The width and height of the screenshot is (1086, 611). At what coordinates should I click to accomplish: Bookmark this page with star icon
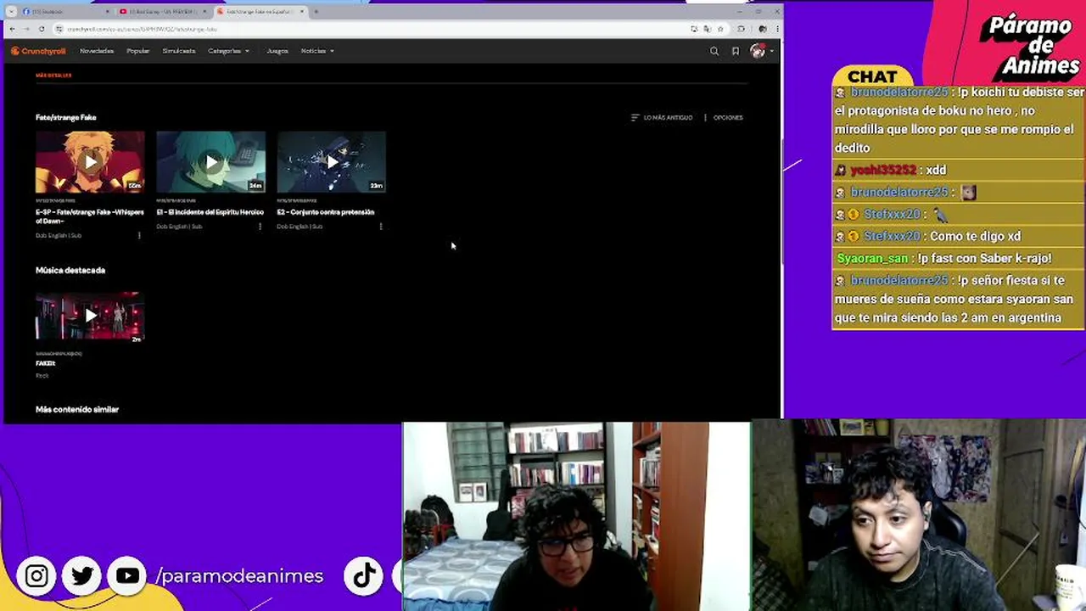pos(720,29)
